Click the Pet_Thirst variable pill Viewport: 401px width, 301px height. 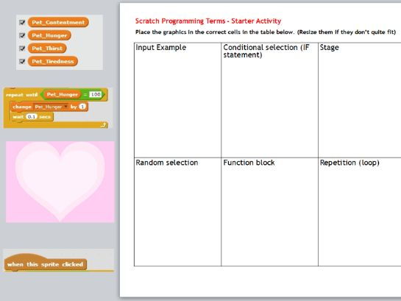click(47, 49)
